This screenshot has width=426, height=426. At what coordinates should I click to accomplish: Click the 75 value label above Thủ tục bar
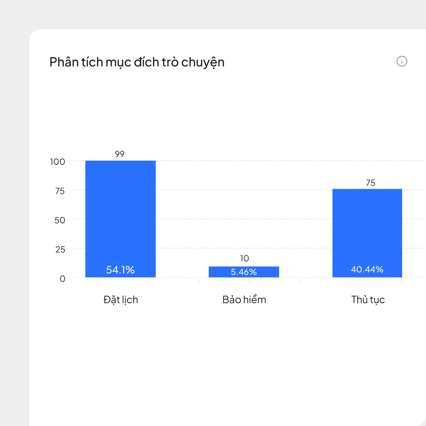(x=370, y=183)
